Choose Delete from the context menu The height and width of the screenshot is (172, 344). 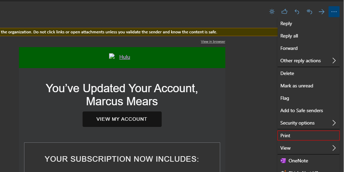tap(287, 73)
